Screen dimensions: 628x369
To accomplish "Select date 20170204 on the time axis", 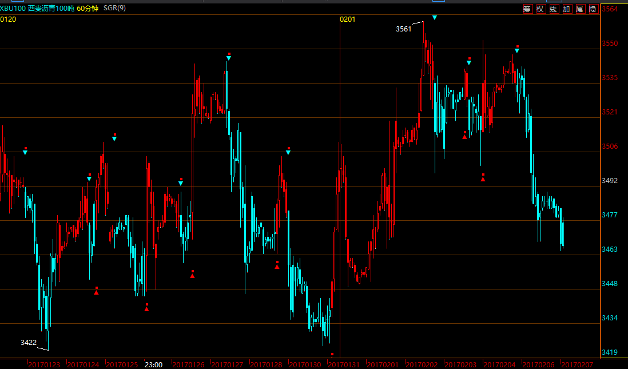I will tap(499, 364).
